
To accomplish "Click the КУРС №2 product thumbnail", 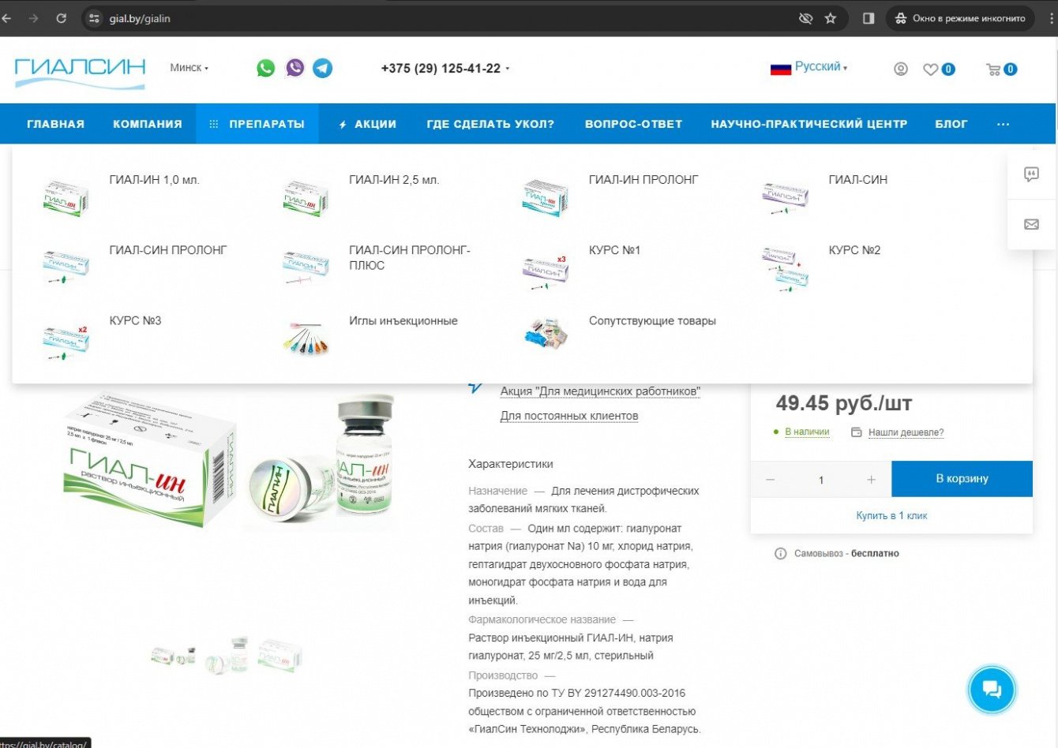I will click(x=786, y=269).
